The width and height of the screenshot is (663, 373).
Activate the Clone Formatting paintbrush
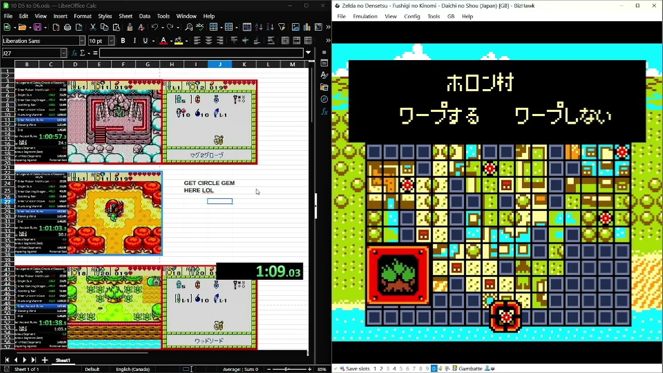pos(129,27)
